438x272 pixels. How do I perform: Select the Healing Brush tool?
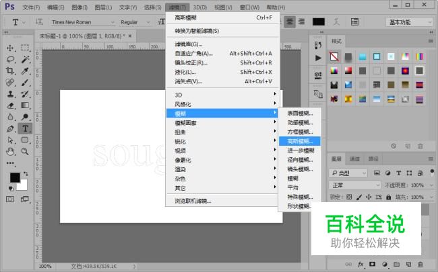click(10, 83)
